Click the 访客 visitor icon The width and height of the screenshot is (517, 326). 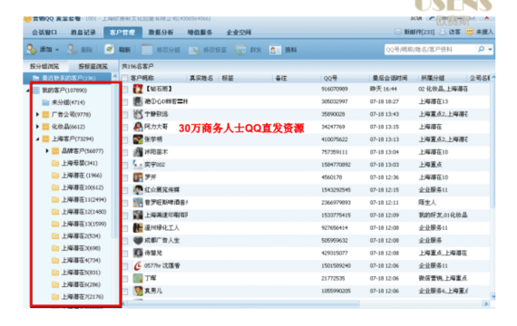point(443,32)
